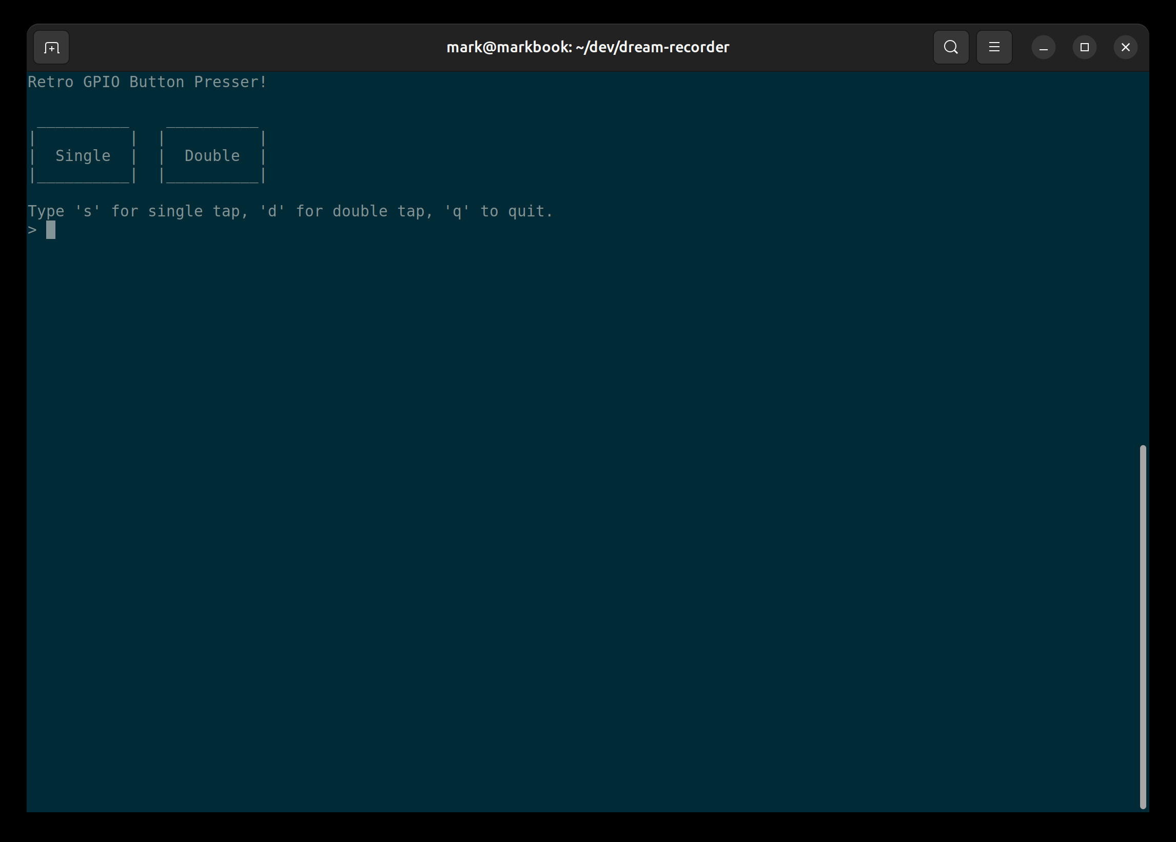Minimize the terminal window
Image resolution: width=1176 pixels, height=842 pixels.
tap(1043, 48)
